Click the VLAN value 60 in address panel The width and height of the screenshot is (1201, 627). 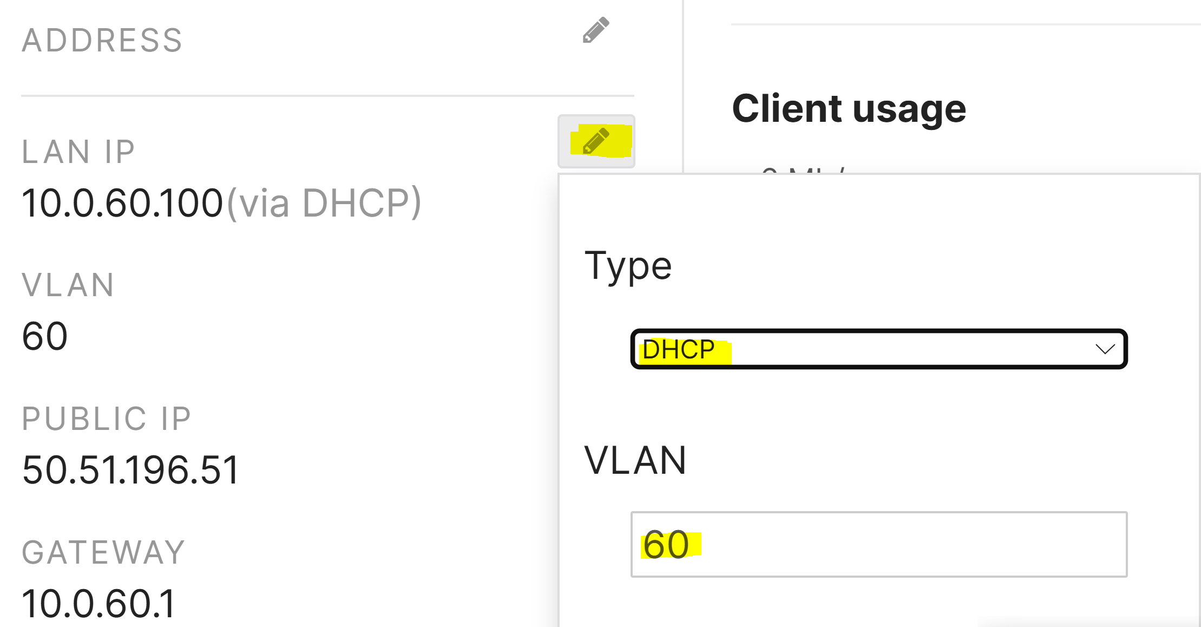click(45, 336)
